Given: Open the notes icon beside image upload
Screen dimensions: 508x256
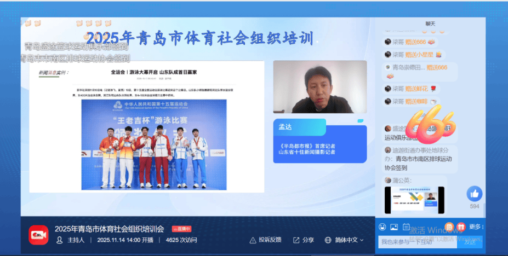Looking at the screenshot, I should 406,226.
